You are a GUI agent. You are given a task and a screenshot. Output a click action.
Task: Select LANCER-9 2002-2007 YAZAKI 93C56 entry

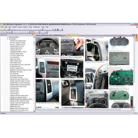(x=20, y=103)
